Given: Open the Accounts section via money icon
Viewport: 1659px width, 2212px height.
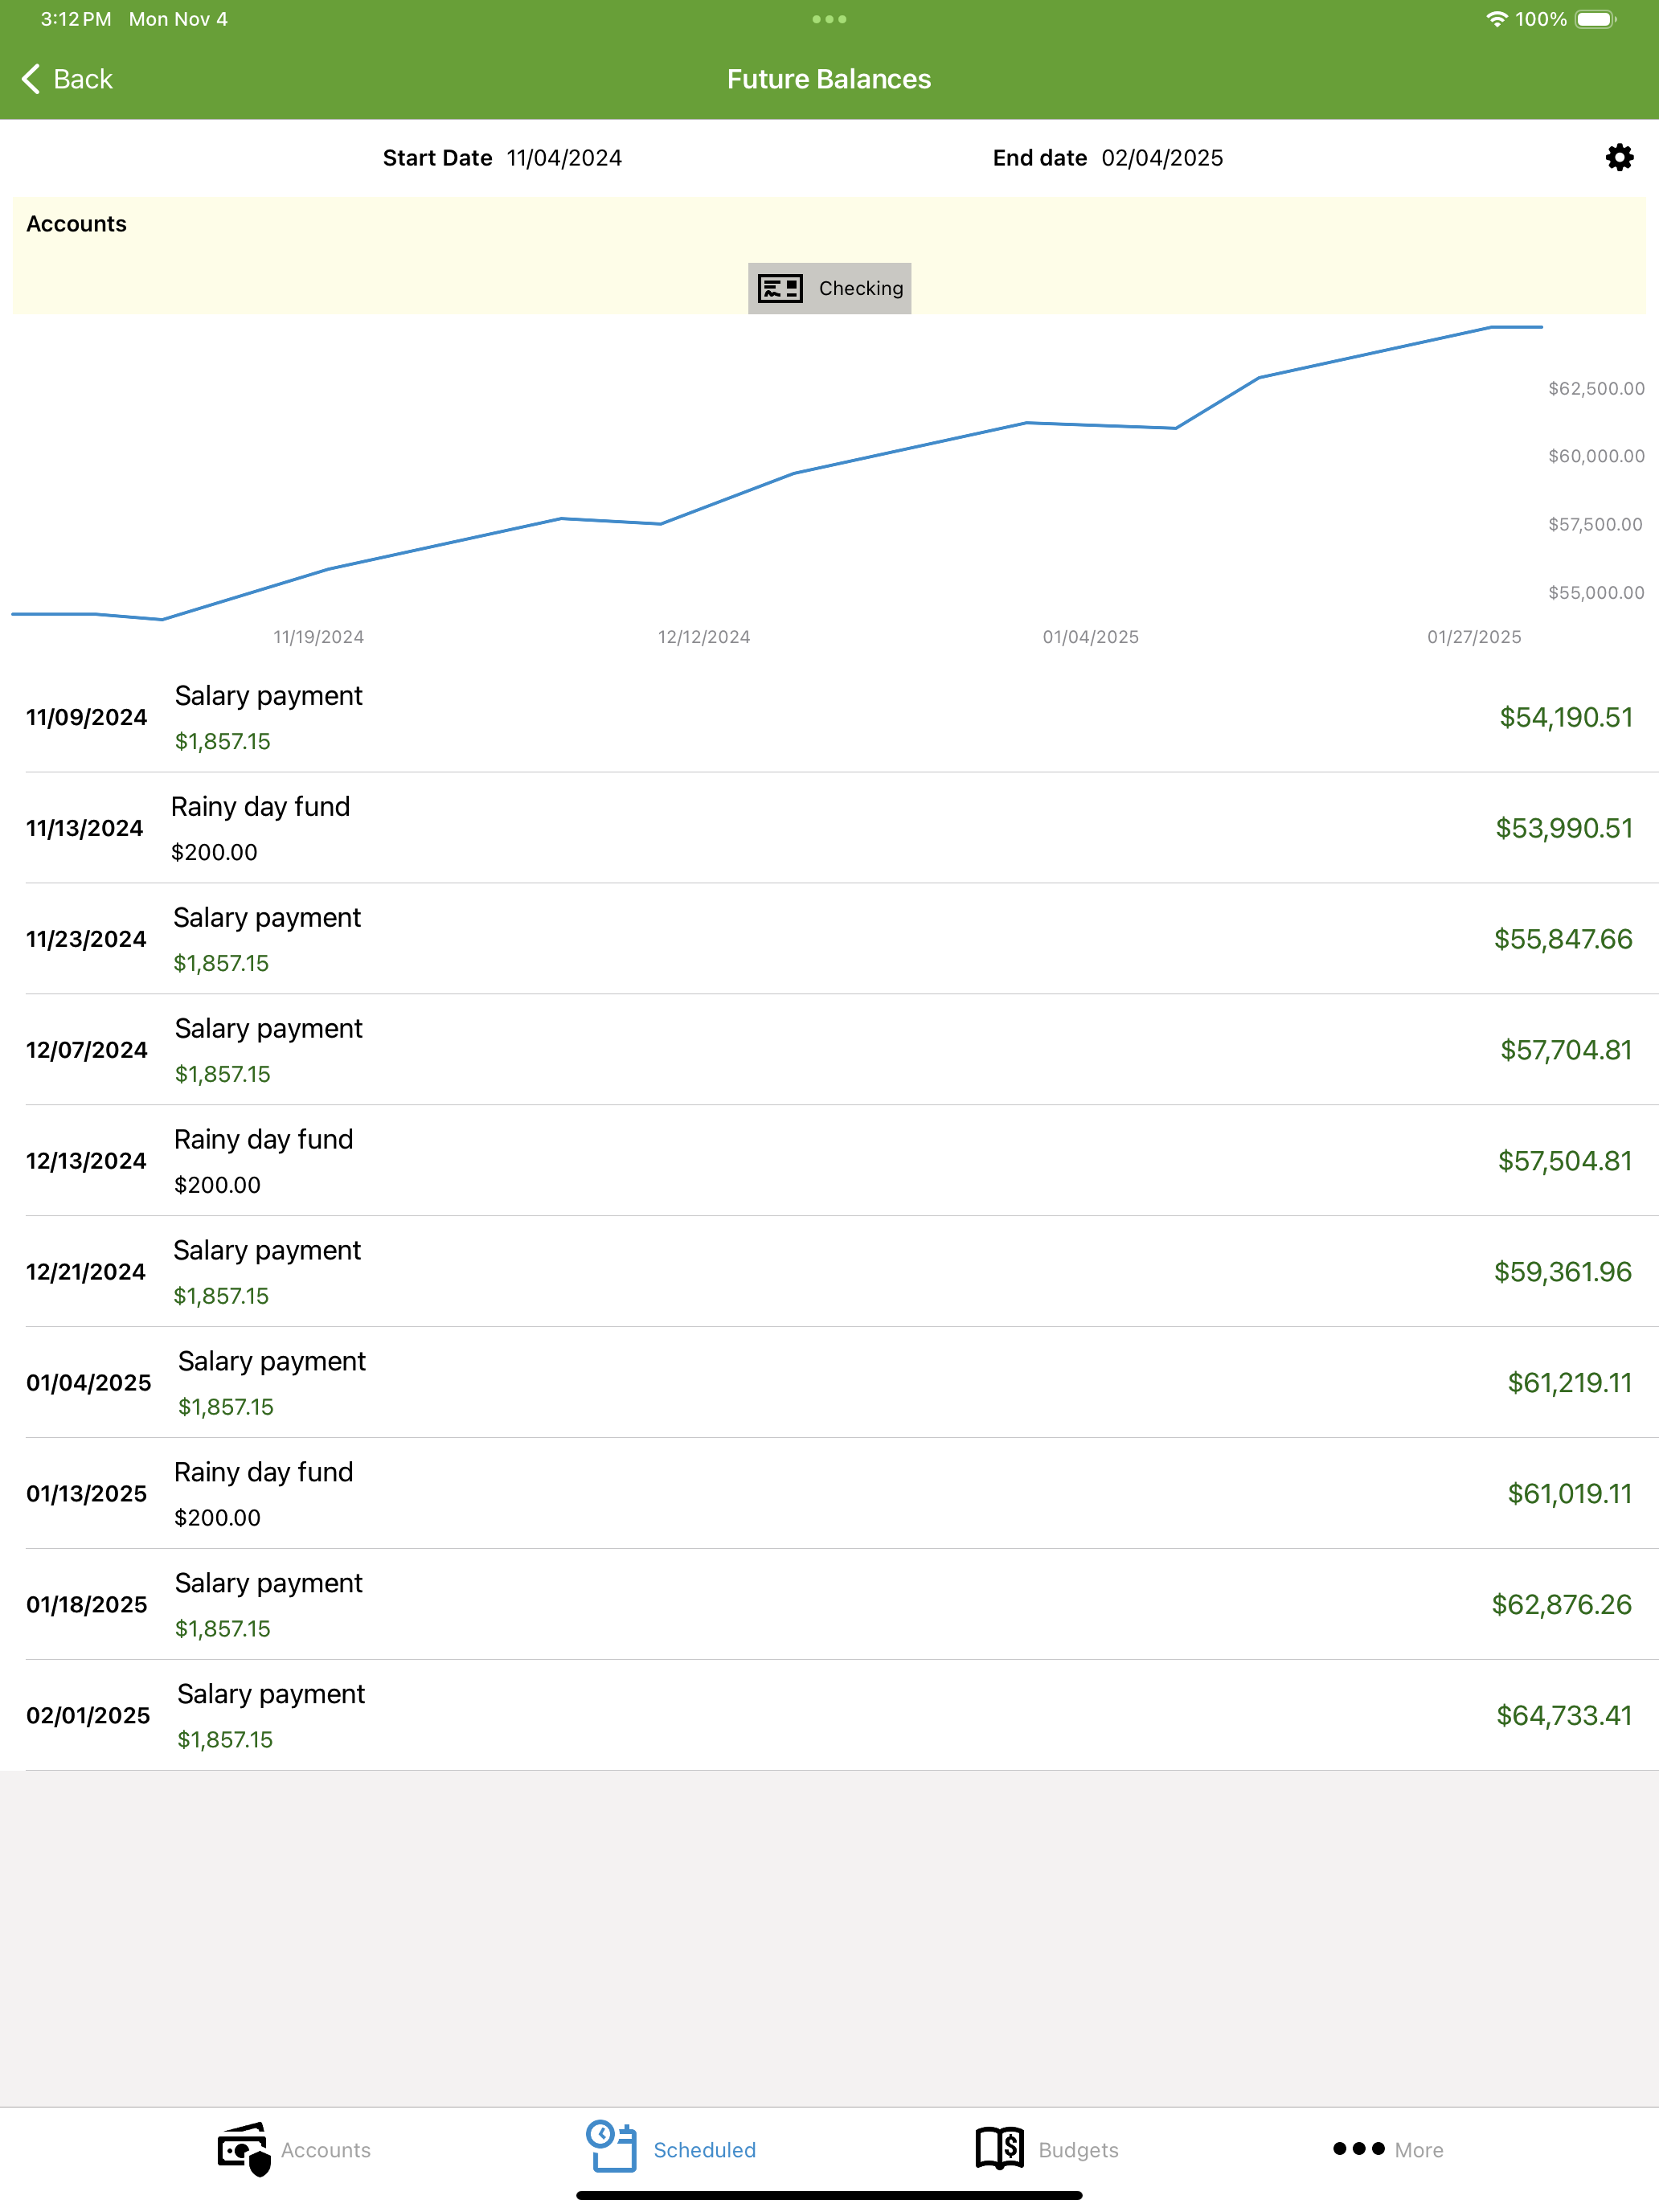Looking at the screenshot, I should tap(243, 2148).
